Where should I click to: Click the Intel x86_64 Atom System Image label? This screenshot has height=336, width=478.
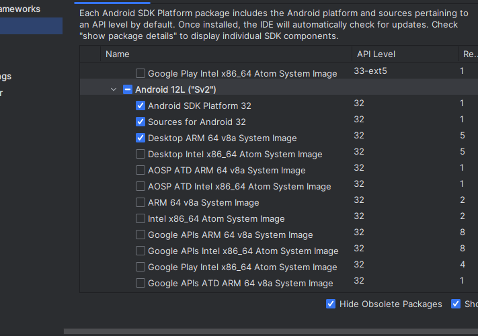[216, 219]
